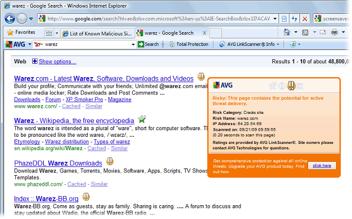Click 'Cached' next to en.wikipedia.org/wiki/Warez
The width and height of the screenshot is (352, 219).
(97, 149)
